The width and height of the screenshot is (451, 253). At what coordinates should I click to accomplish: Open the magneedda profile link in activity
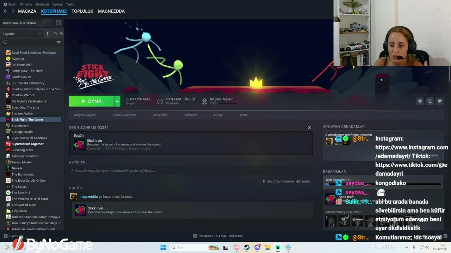click(x=88, y=196)
